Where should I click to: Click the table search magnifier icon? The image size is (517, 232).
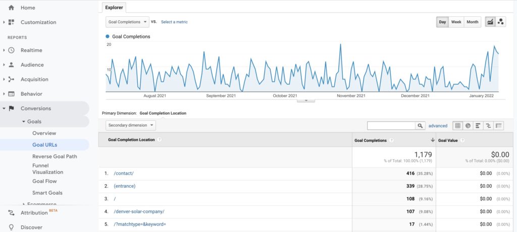point(420,126)
